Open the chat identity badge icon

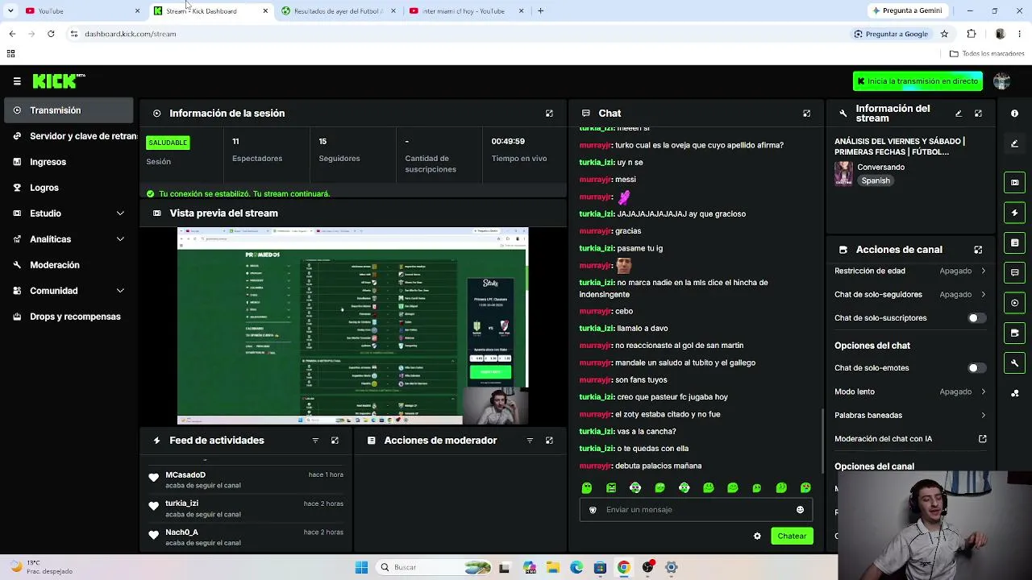point(593,510)
